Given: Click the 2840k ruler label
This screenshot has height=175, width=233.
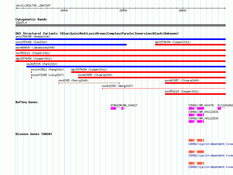Looking at the screenshot, I should pos(64,10).
